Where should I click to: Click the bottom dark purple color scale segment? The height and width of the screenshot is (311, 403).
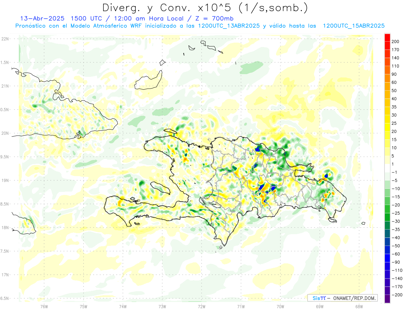(387, 299)
